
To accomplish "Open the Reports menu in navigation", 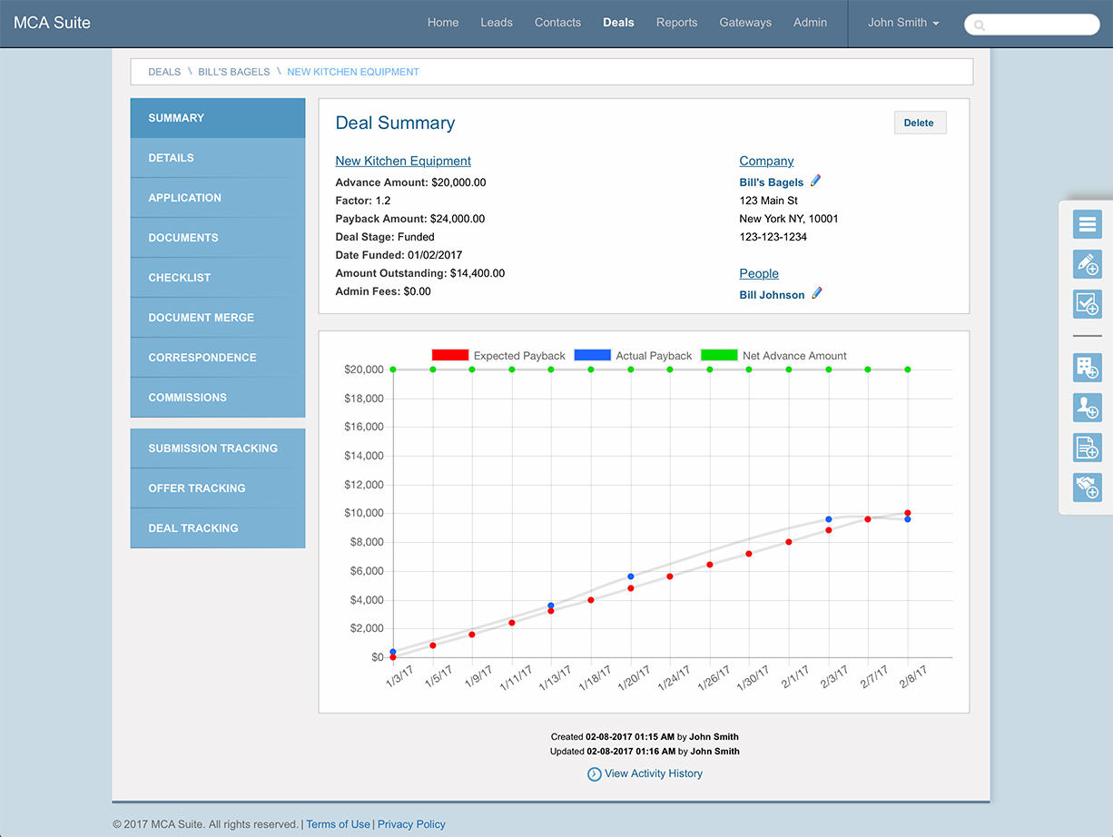I will pos(676,23).
